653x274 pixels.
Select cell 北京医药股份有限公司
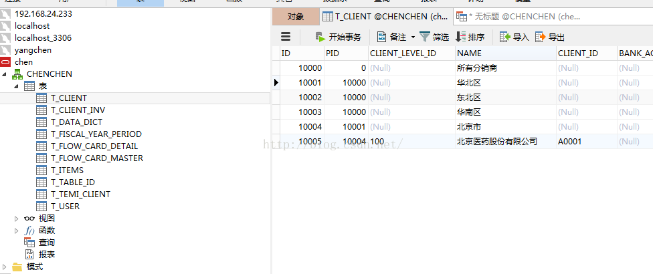506,142
